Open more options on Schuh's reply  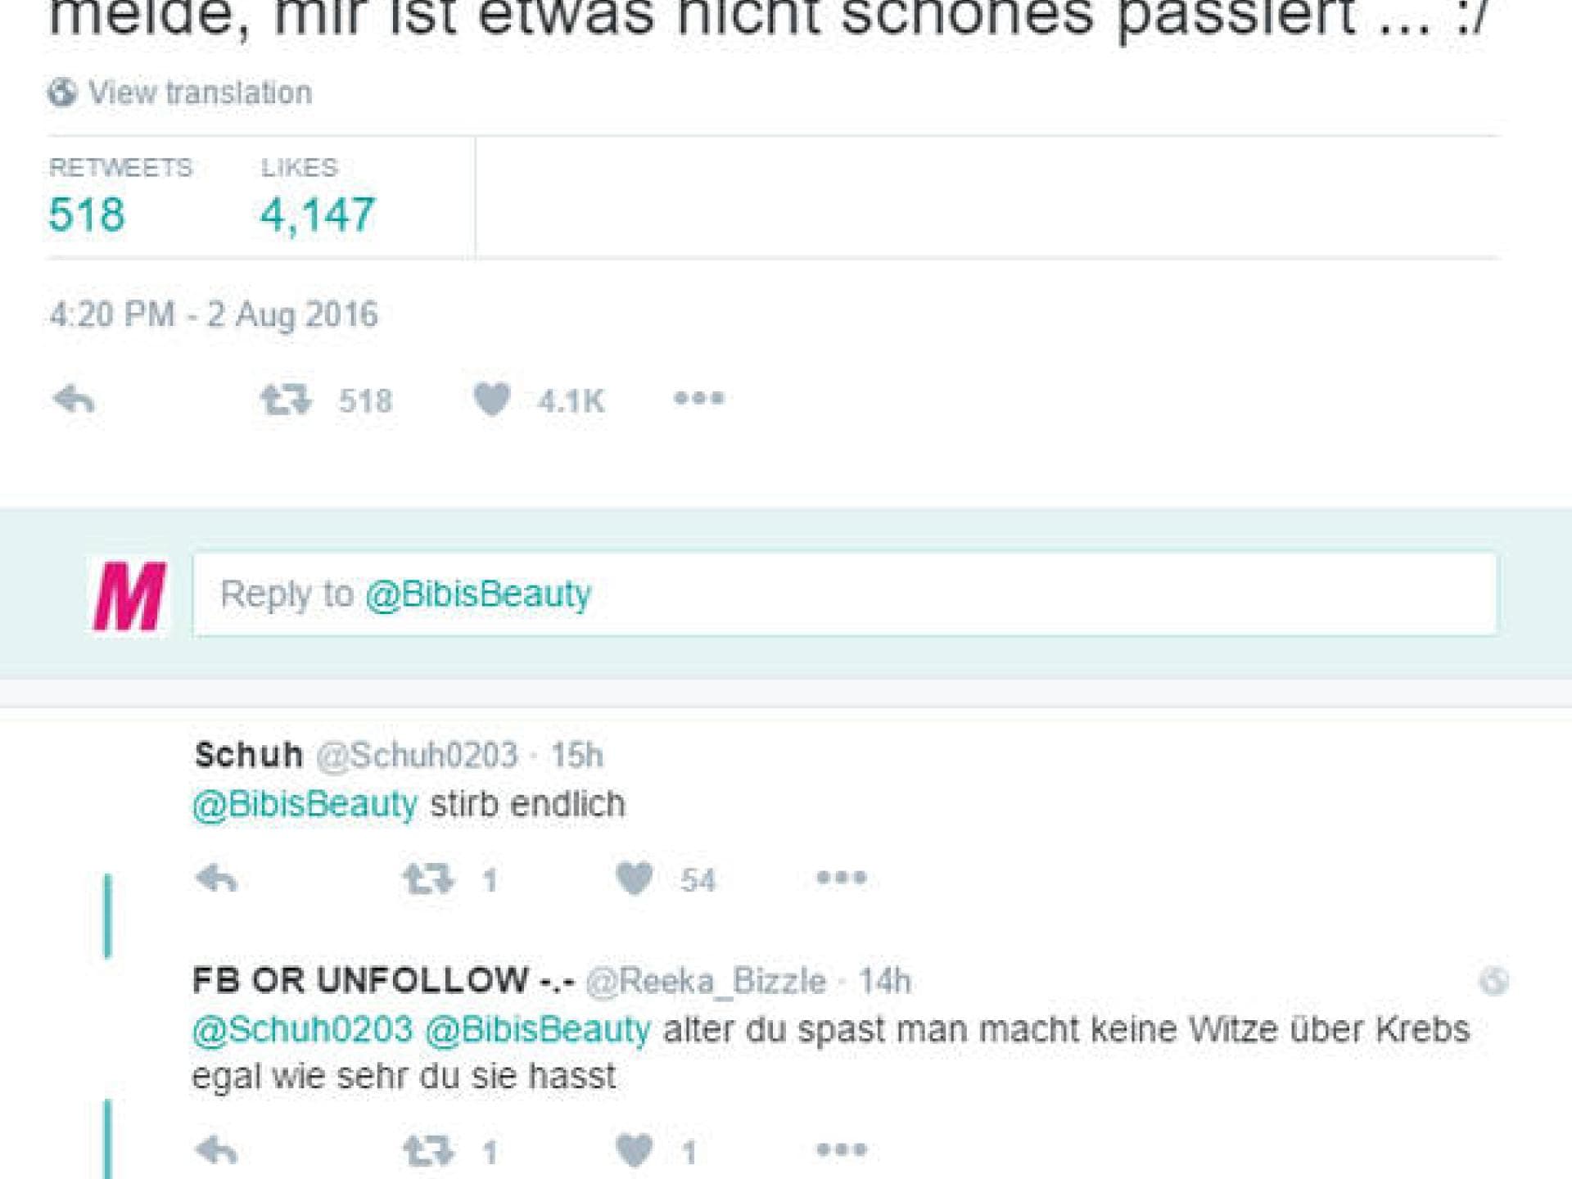[x=841, y=878]
